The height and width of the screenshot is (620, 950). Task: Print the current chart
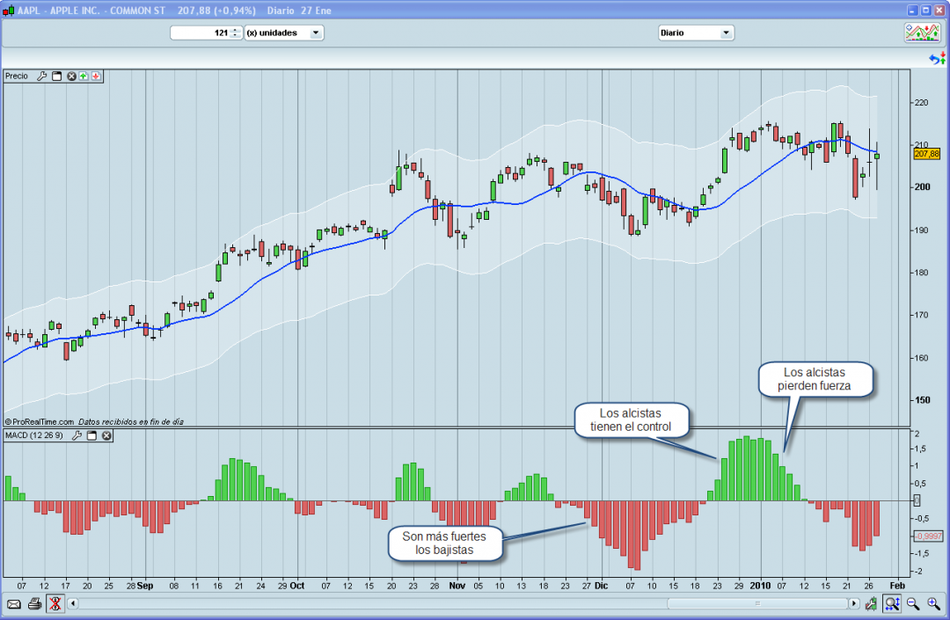coord(34,604)
